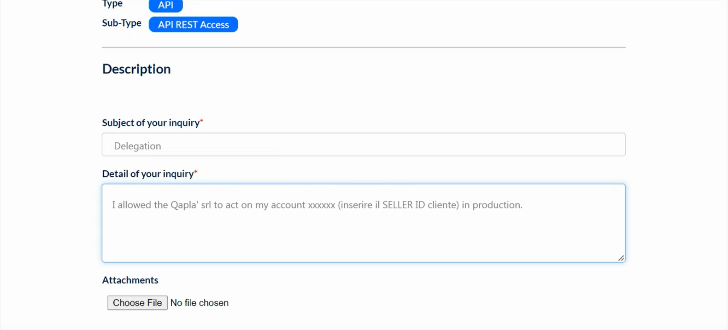Select the API REST Access sub-type badge
This screenshot has height=330, width=728.
pos(194,24)
